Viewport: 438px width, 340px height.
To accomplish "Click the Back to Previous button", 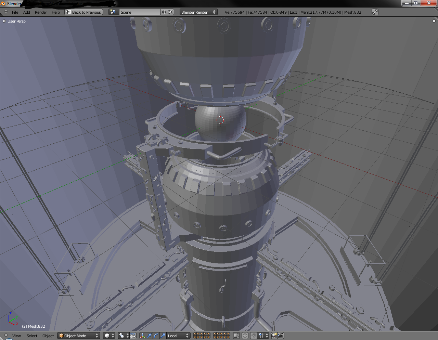I will pyautogui.click(x=84, y=12).
